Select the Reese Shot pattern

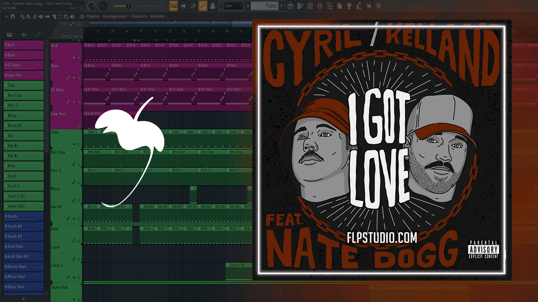click(x=24, y=267)
